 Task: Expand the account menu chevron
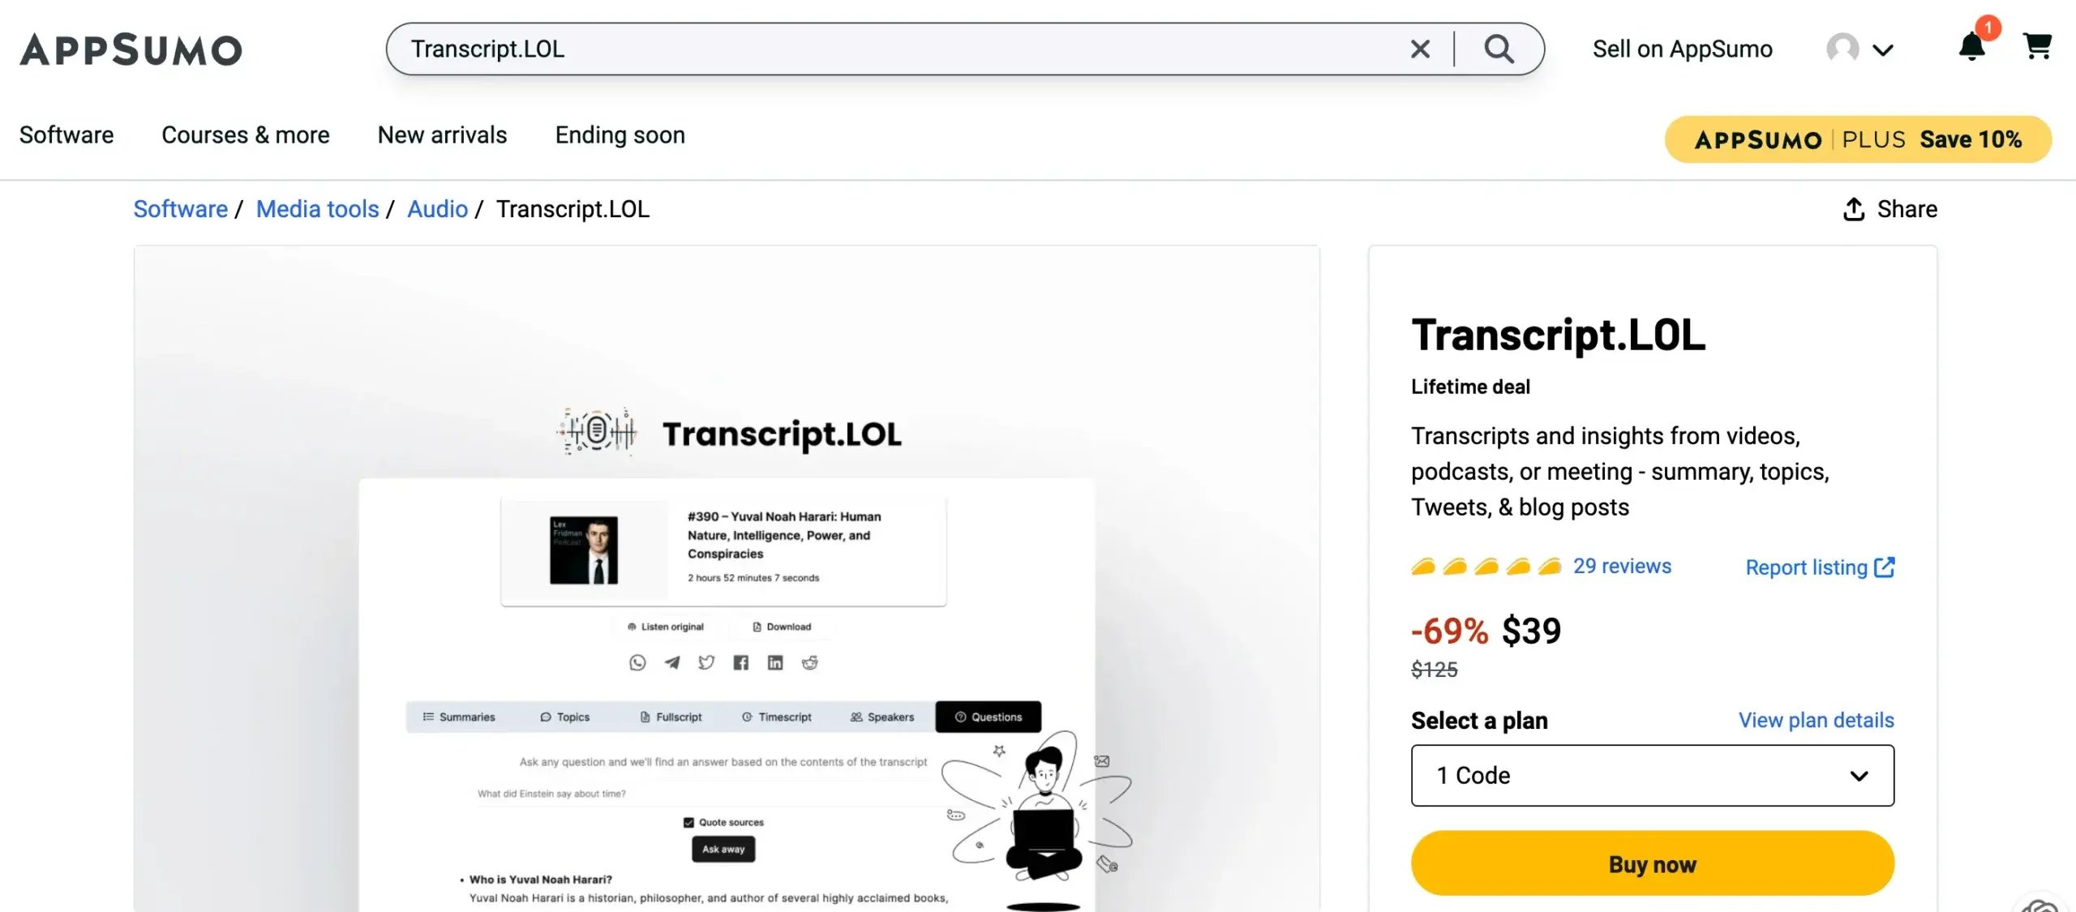click(1883, 50)
